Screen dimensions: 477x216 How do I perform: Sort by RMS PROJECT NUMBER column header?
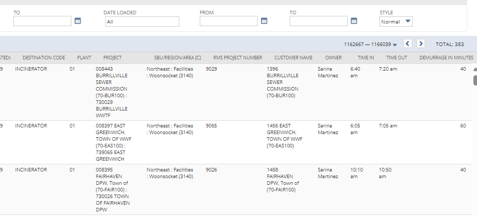tap(238, 58)
